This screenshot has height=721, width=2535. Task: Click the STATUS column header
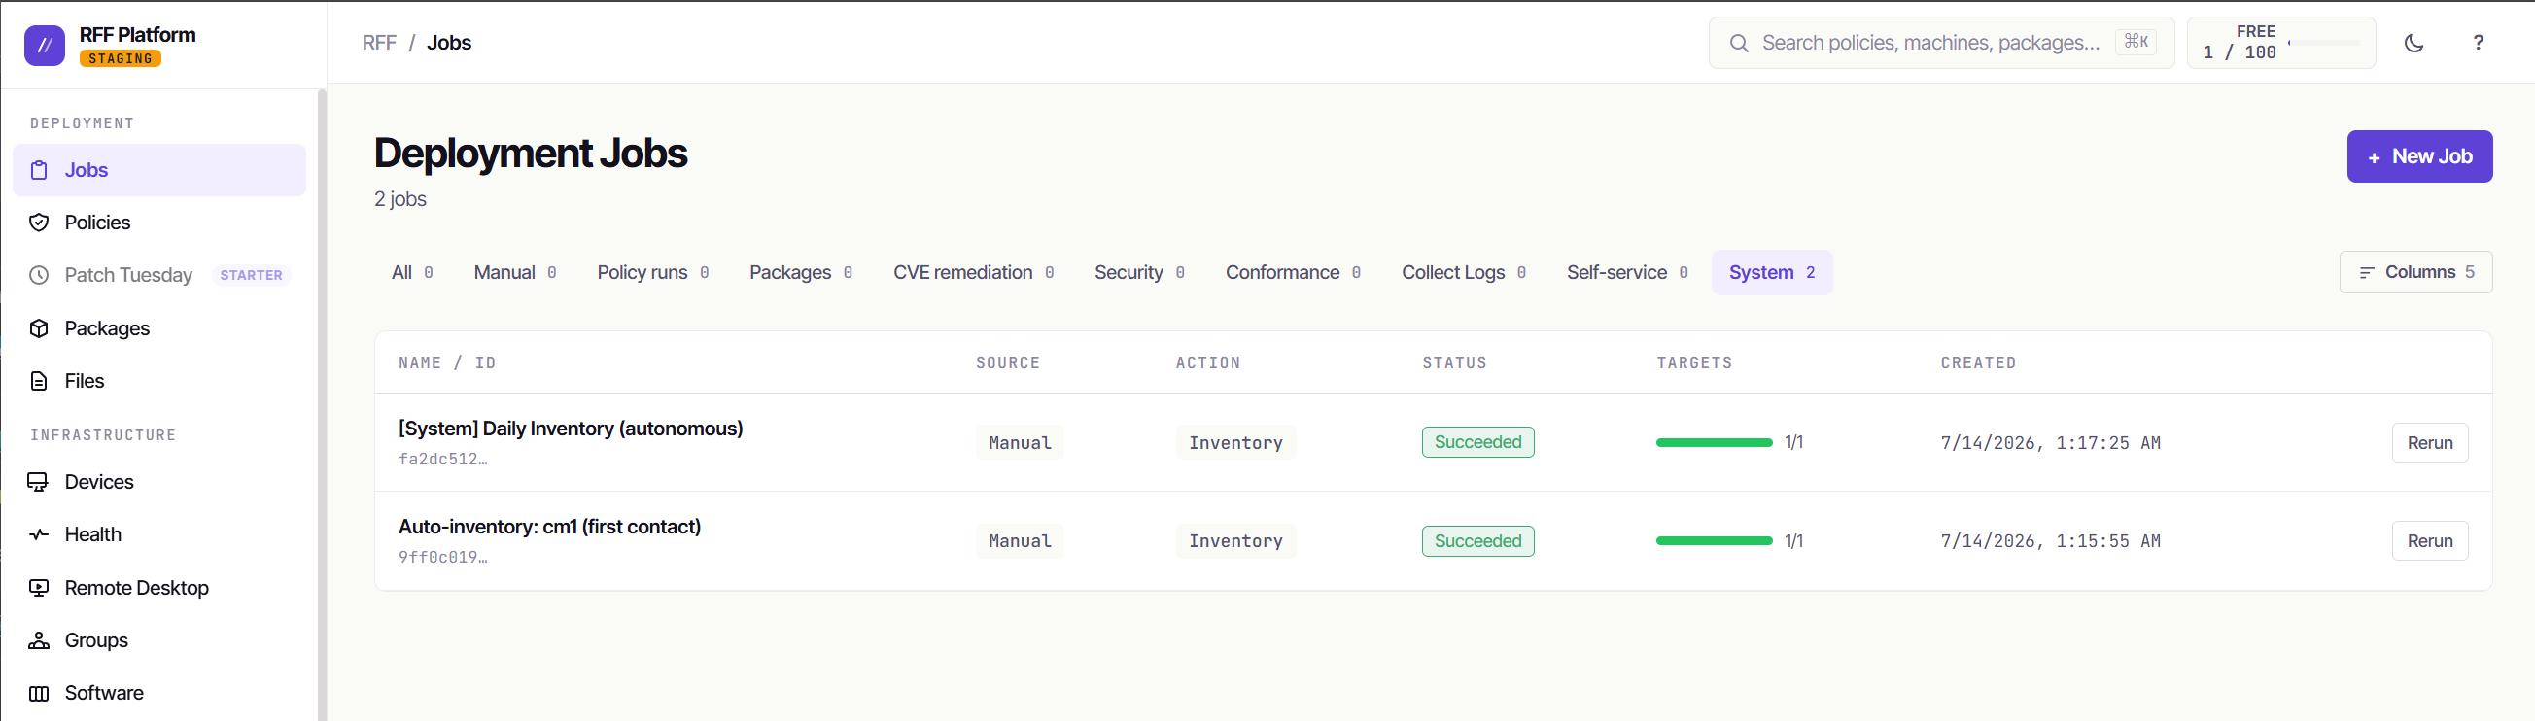click(x=1453, y=363)
